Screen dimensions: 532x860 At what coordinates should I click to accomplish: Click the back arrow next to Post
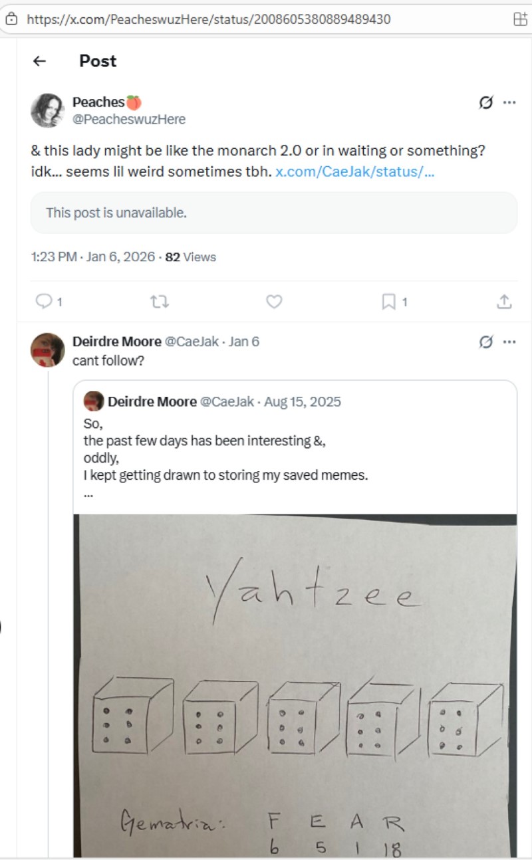click(x=39, y=61)
